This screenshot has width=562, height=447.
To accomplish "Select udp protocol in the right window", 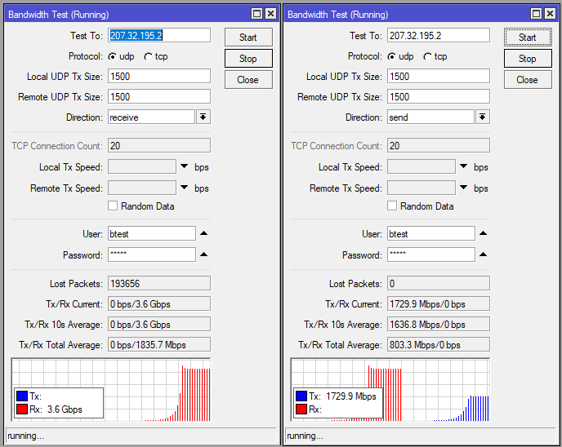I will (x=392, y=57).
